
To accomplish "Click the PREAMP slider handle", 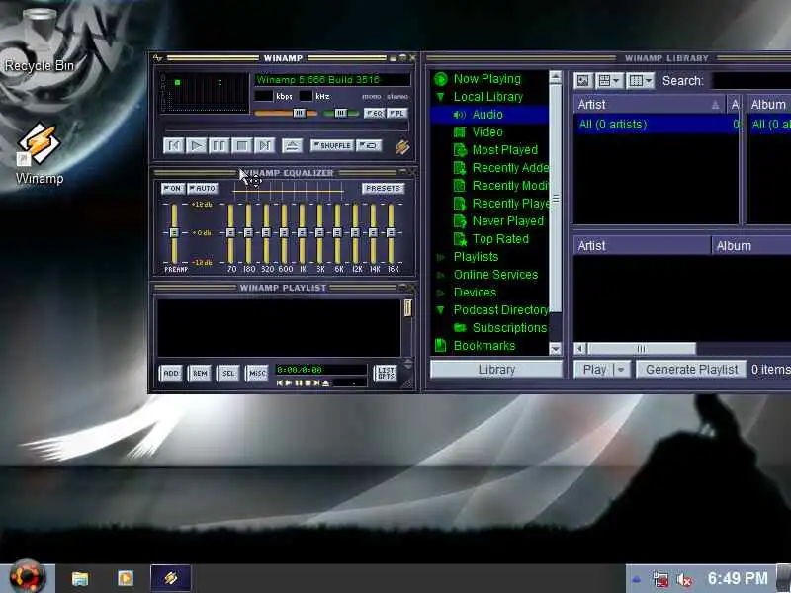I will (174, 233).
